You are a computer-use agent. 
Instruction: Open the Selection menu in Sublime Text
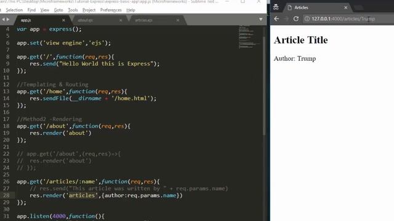pyautogui.click(x=14, y=10)
